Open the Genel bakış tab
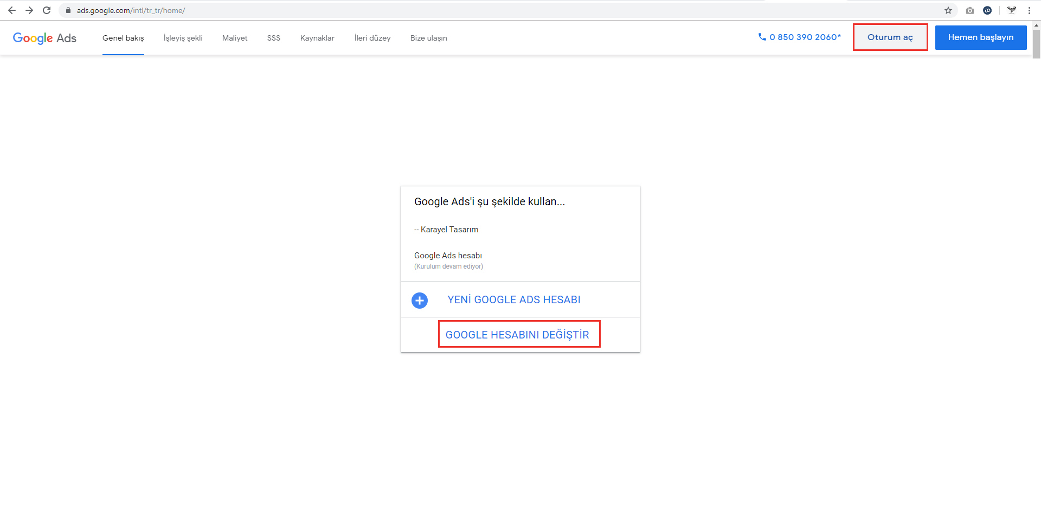 coord(123,38)
